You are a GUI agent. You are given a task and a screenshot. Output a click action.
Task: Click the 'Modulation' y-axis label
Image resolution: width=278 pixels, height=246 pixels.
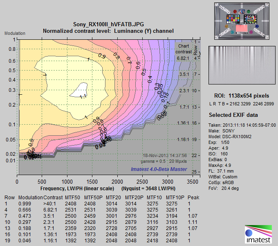(15, 33)
